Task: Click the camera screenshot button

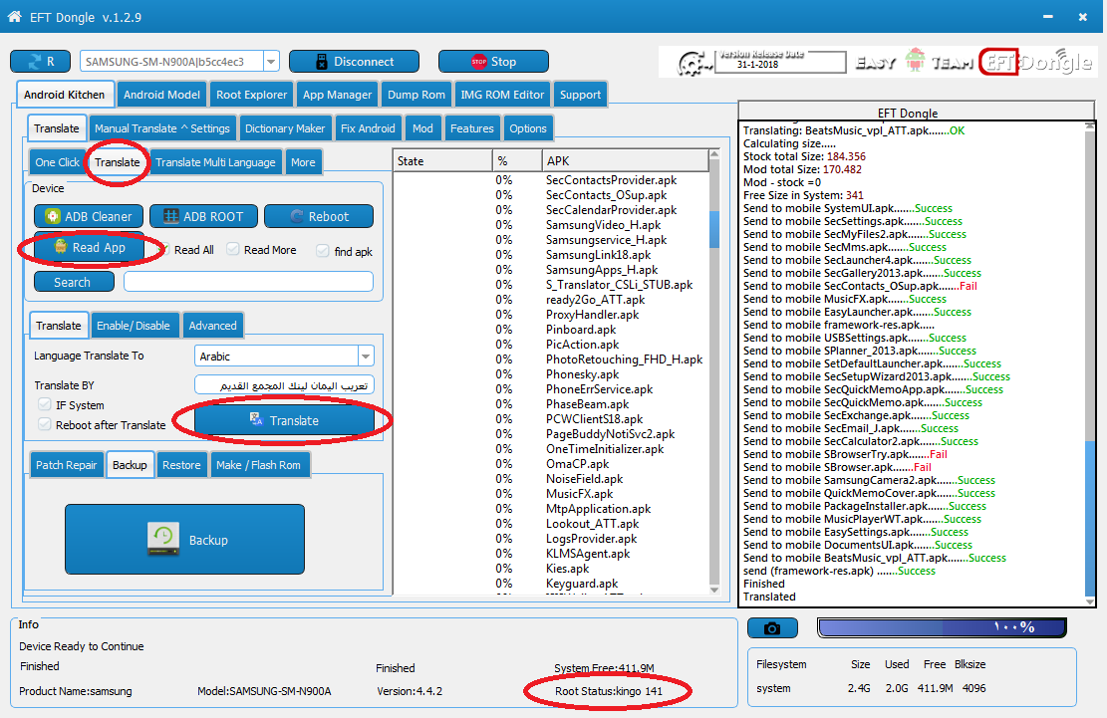Action: pos(772,627)
